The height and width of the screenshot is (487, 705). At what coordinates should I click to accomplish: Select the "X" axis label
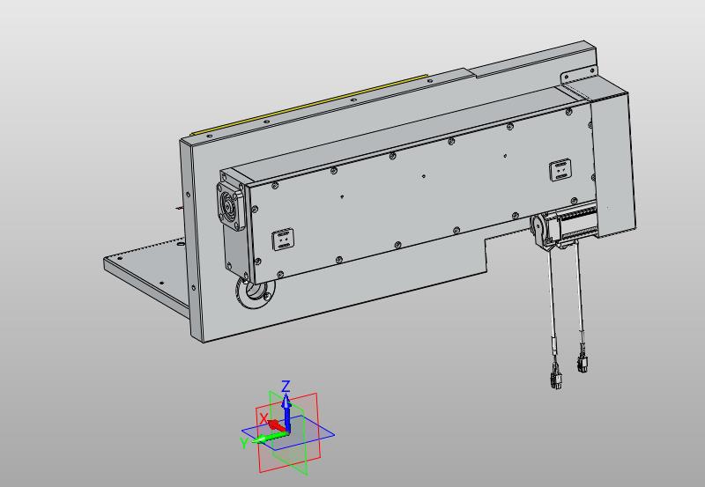(263, 418)
